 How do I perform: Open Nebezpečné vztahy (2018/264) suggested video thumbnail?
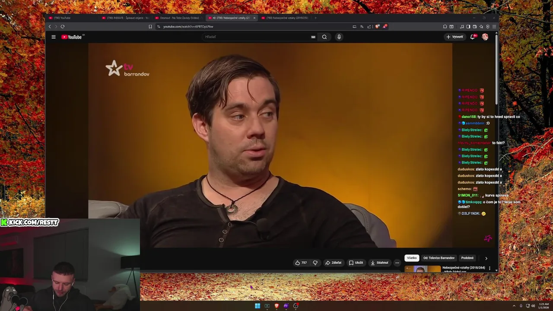point(423,269)
